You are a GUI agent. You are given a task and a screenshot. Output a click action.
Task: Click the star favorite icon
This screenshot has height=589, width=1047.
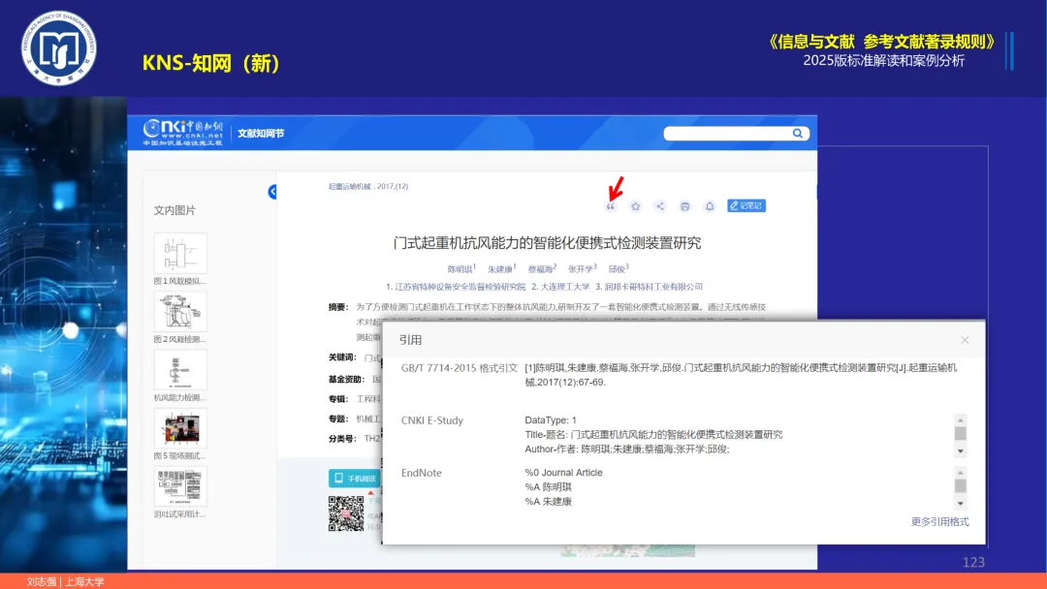click(x=636, y=206)
